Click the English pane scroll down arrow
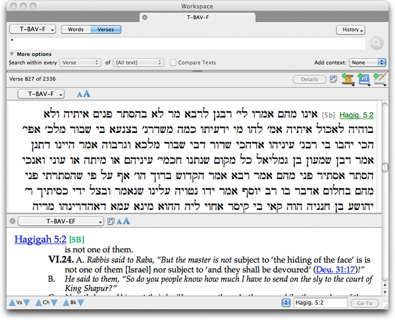The height and width of the screenshot is (320, 395). point(385,292)
